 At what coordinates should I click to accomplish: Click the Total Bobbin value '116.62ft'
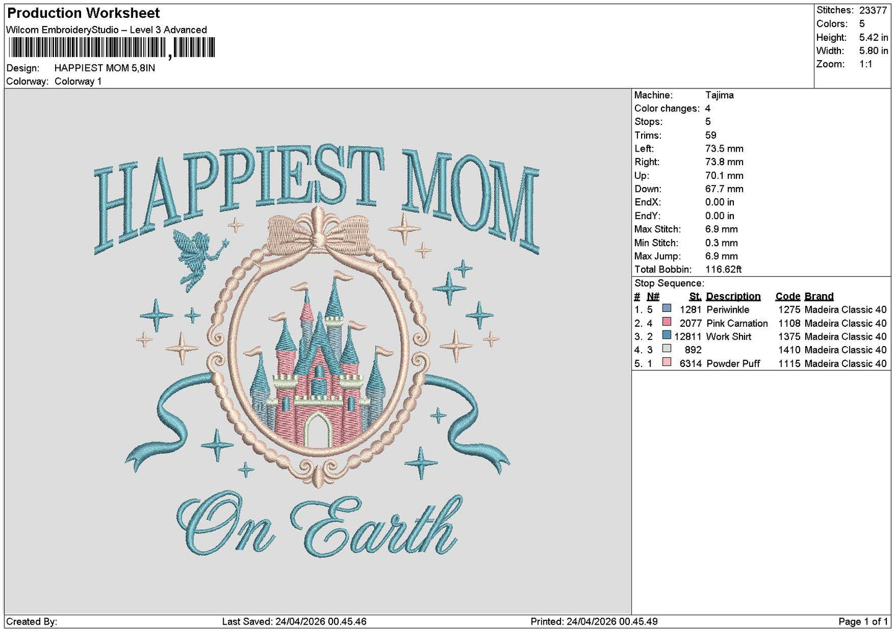[x=723, y=269]
